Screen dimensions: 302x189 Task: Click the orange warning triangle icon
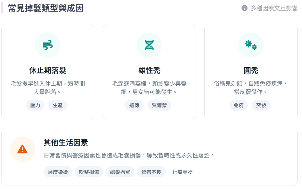pos(22,149)
